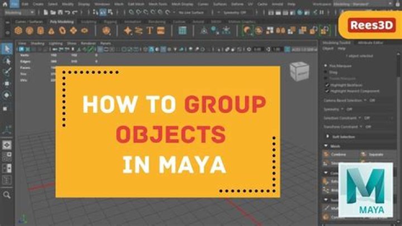Click the polygon Type tool T icon
The width and height of the screenshot is (402, 226).
[x=150, y=31]
